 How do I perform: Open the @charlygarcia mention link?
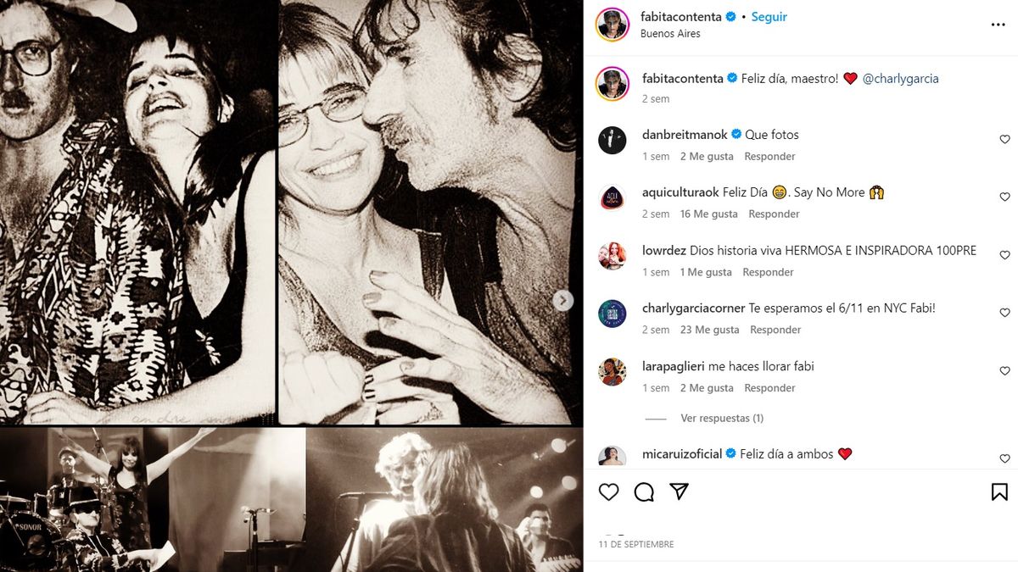coord(900,79)
